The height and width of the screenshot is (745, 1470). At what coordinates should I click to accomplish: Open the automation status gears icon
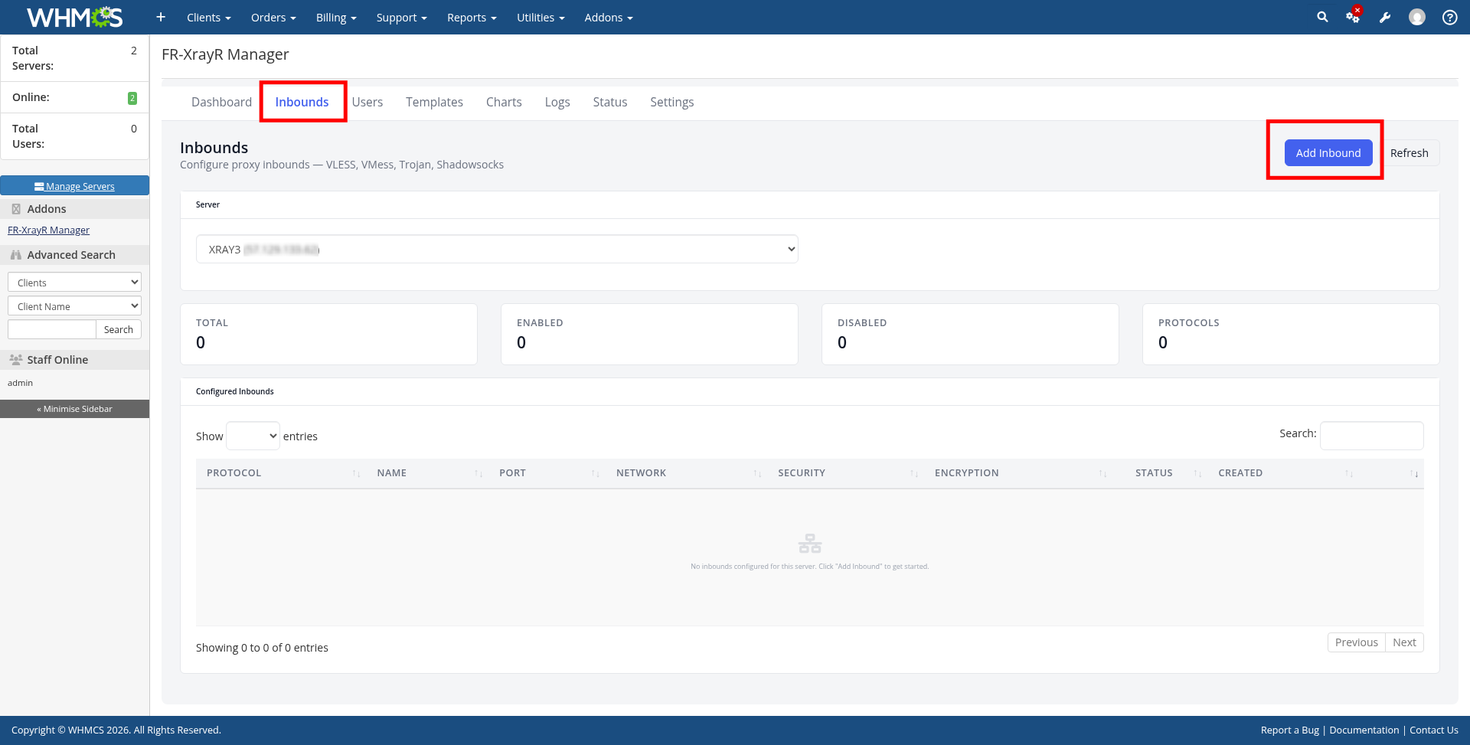1353,17
